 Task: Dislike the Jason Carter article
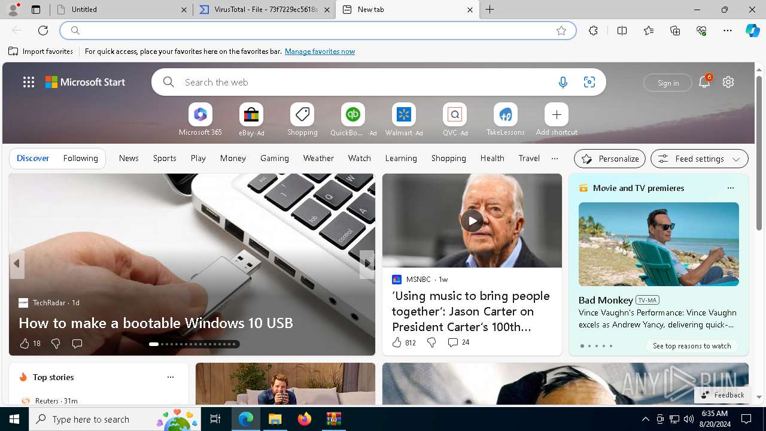(431, 342)
